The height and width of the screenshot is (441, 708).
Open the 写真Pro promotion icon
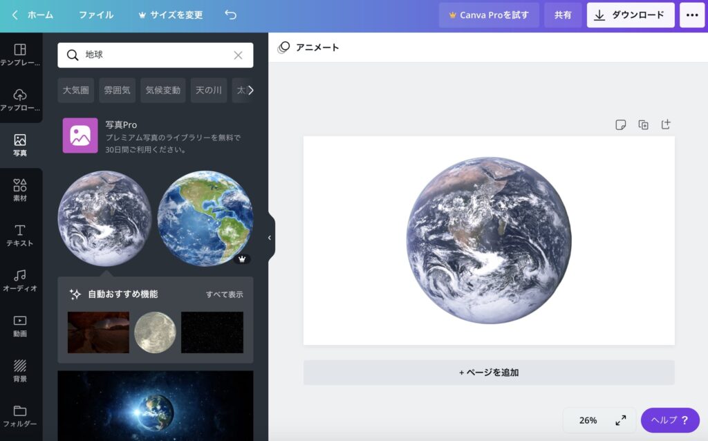pyautogui.click(x=80, y=135)
